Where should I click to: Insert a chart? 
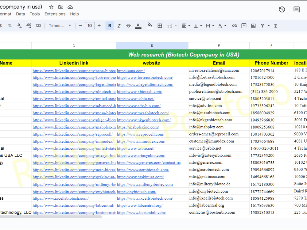coord(253,26)
